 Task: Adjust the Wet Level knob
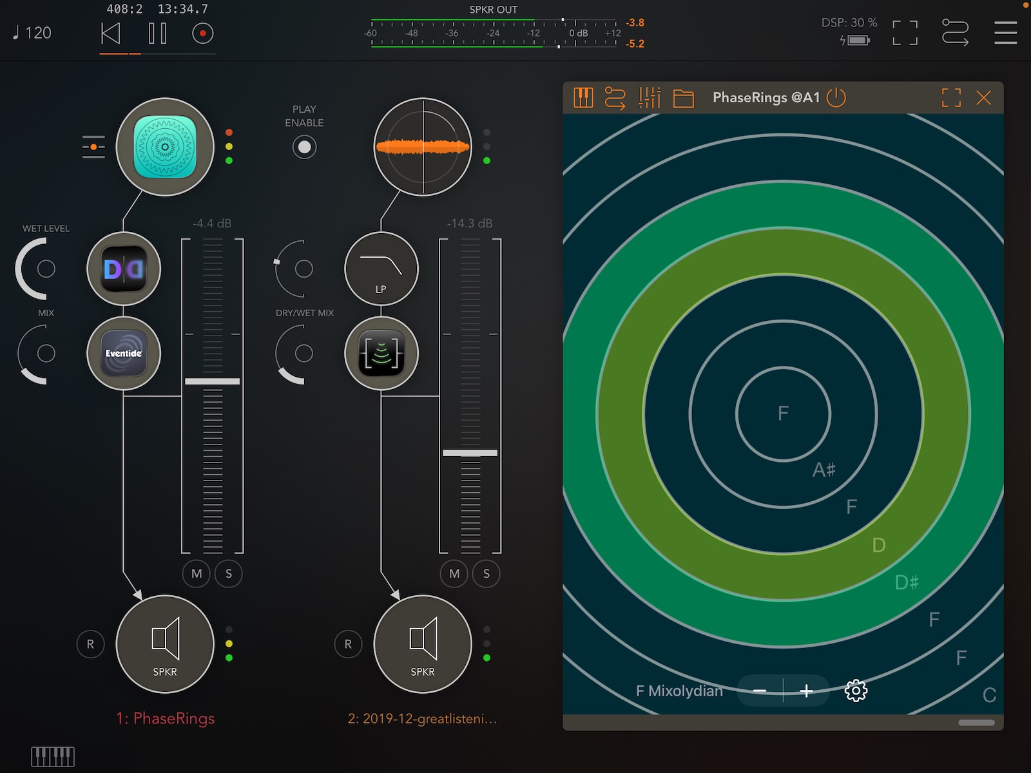click(45, 269)
